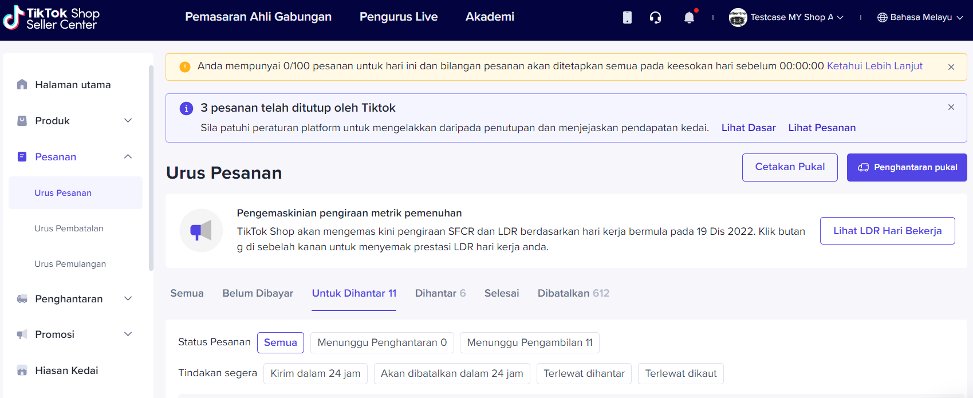Open the notifications bell

690,18
